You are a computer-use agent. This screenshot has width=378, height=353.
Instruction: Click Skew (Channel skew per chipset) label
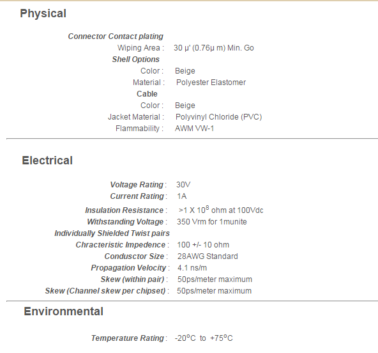point(105,291)
